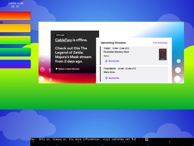Open Forbidden Mystery Vault Retro thumbnail
This screenshot has width=194, height=146.
(163, 54)
